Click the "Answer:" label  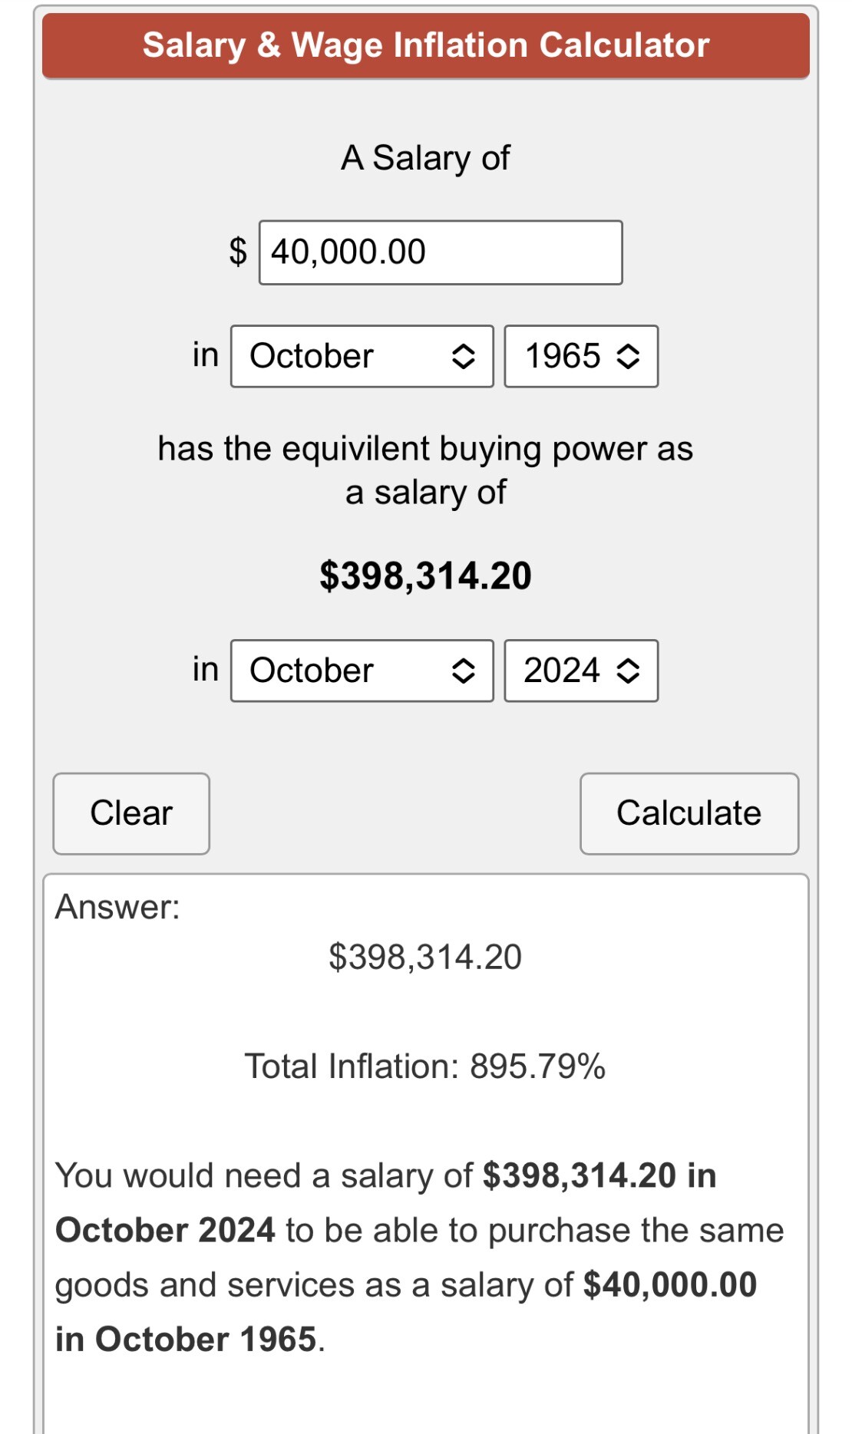(117, 907)
